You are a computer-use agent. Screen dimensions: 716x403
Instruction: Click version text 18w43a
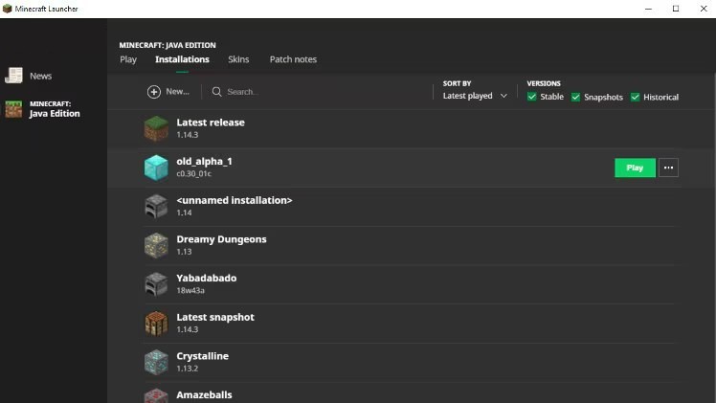[190, 290]
